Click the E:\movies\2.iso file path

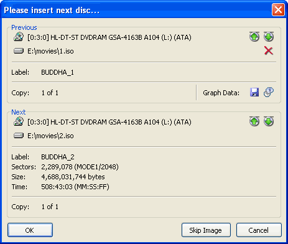50,136
